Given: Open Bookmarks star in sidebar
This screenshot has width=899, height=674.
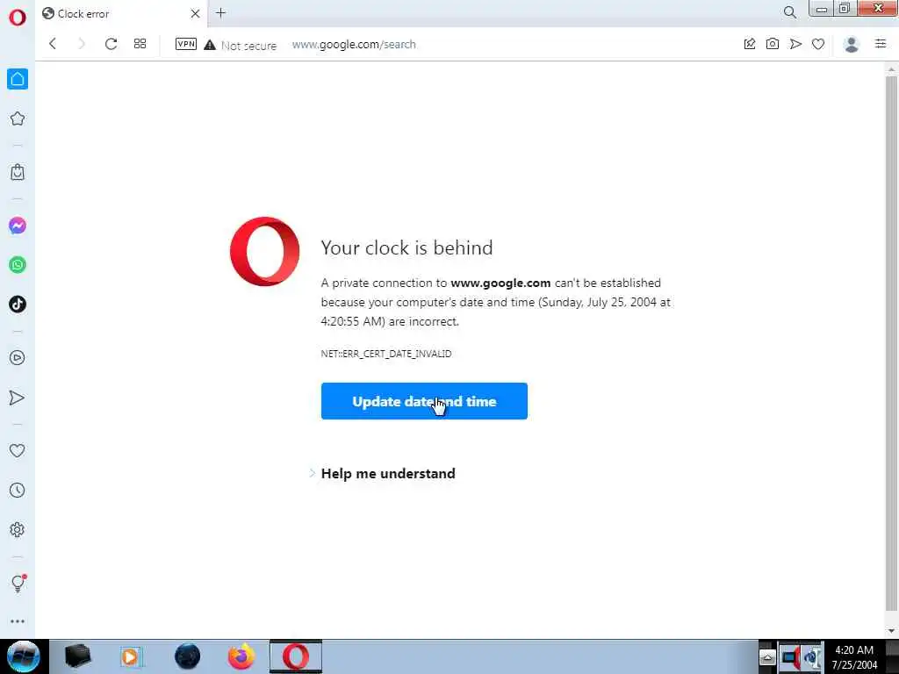Looking at the screenshot, I should point(18,118).
